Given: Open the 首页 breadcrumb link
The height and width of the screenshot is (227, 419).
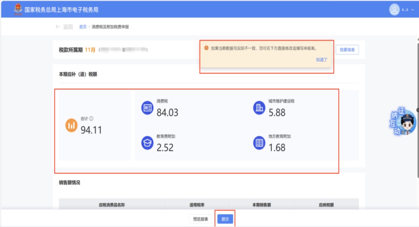Looking at the screenshot, I should coord(83,27).
